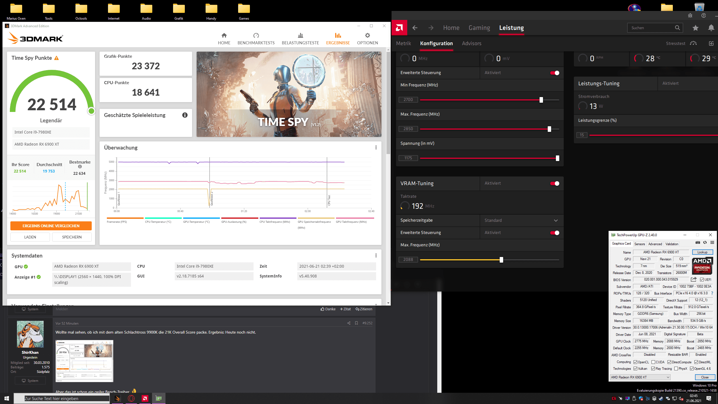Open Radeon help question mark
This screenshot has height=404, width=718.
703,15
